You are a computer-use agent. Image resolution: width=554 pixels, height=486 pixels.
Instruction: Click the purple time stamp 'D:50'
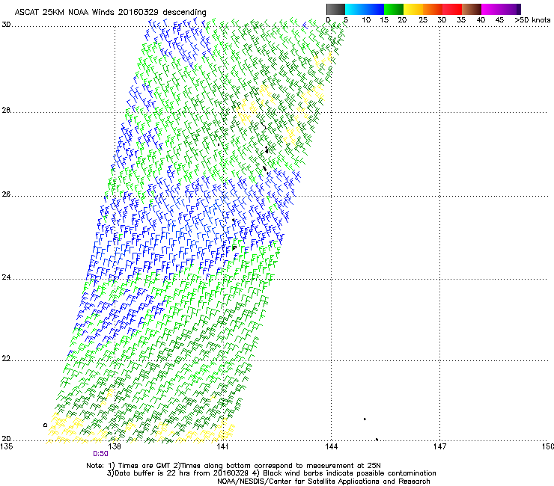pos(100,454)
